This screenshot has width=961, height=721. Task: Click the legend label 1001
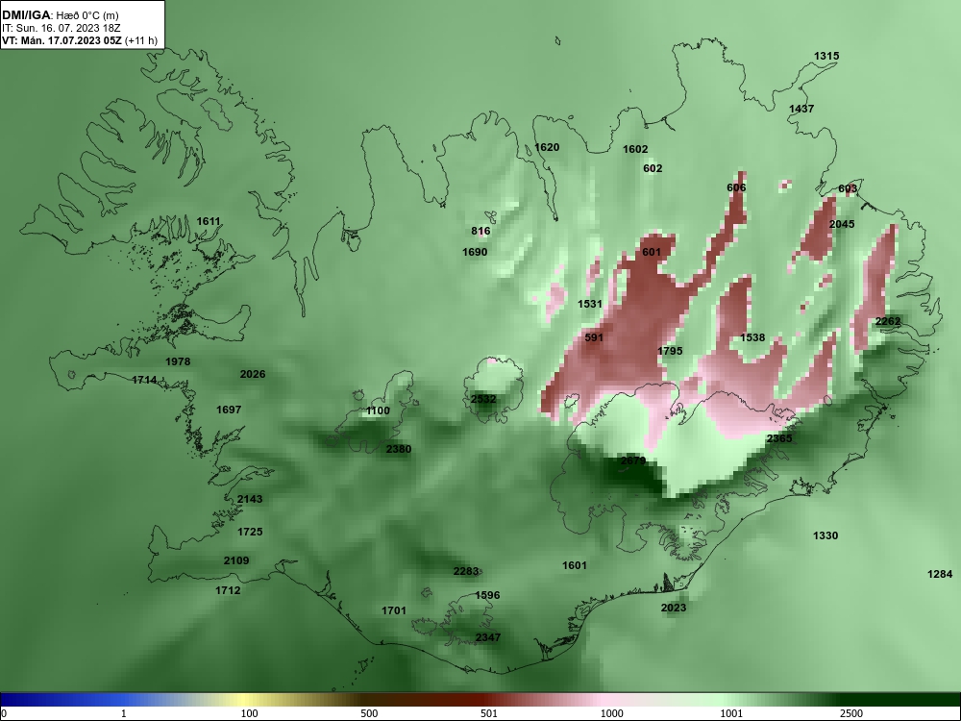coord(731,713)
